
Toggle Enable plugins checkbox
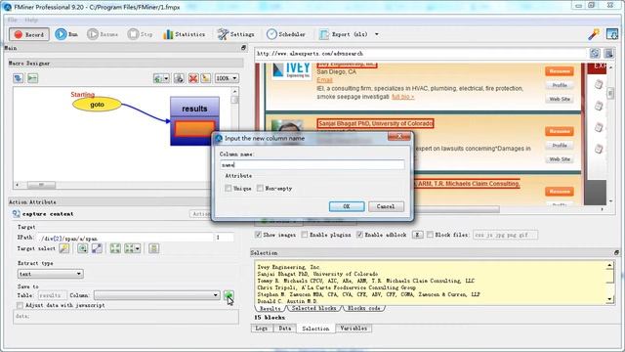tap(305, 235)
